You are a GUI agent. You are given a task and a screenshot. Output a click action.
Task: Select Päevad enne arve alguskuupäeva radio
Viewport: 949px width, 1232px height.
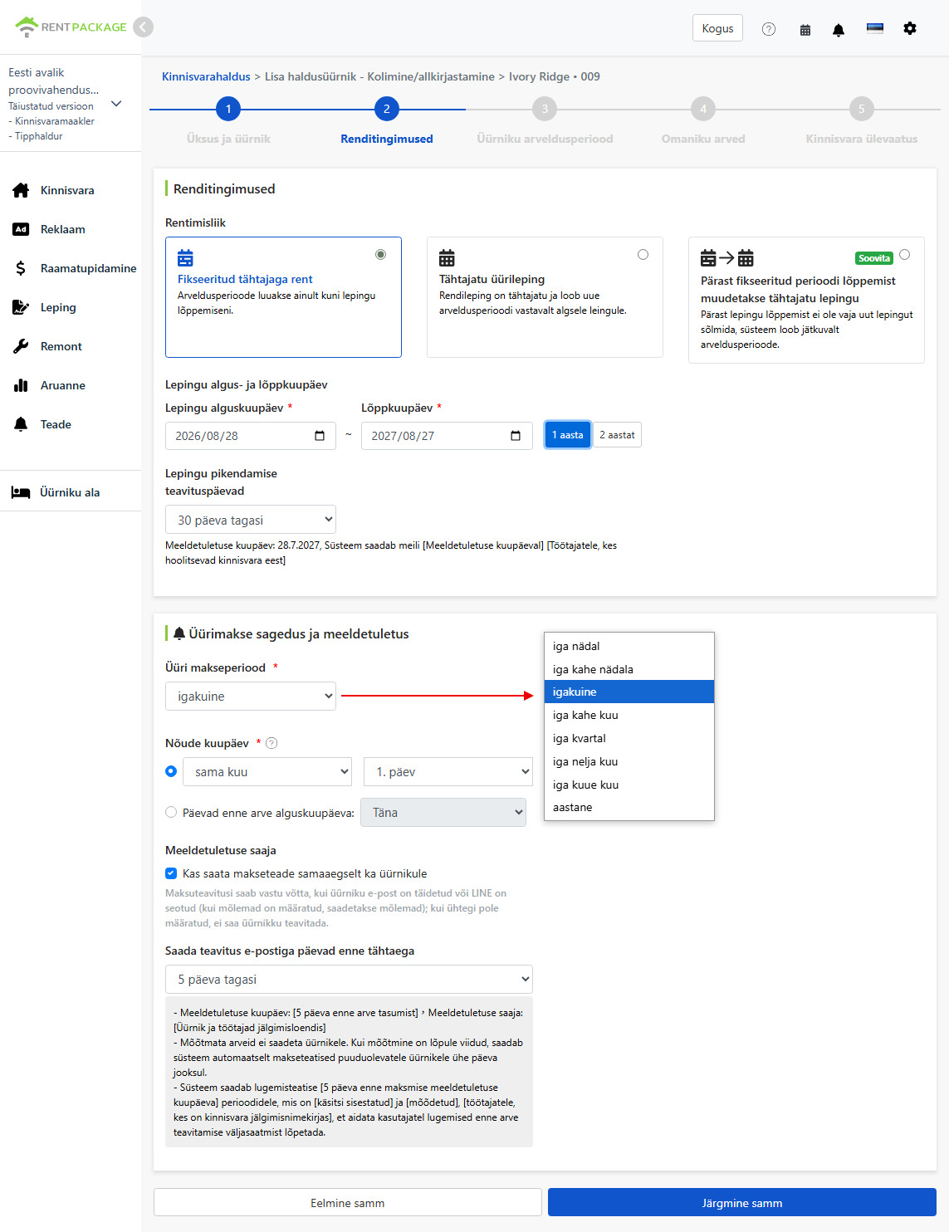coord(171,813)
